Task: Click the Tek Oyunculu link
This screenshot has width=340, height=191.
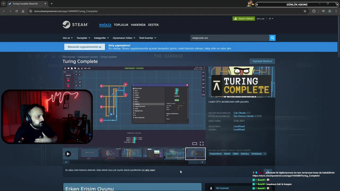Action: click(x=222, y=188)
